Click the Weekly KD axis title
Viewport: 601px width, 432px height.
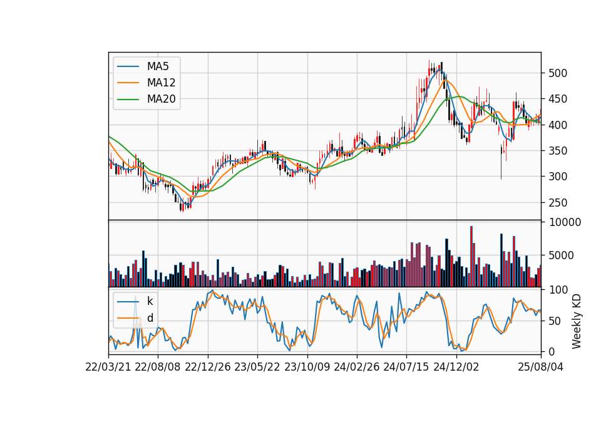coord(576,321)
